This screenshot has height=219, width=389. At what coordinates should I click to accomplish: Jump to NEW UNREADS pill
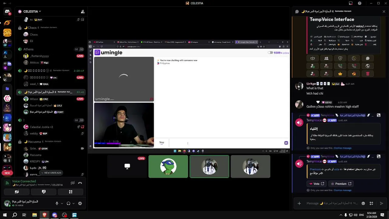tap(50, 173)
